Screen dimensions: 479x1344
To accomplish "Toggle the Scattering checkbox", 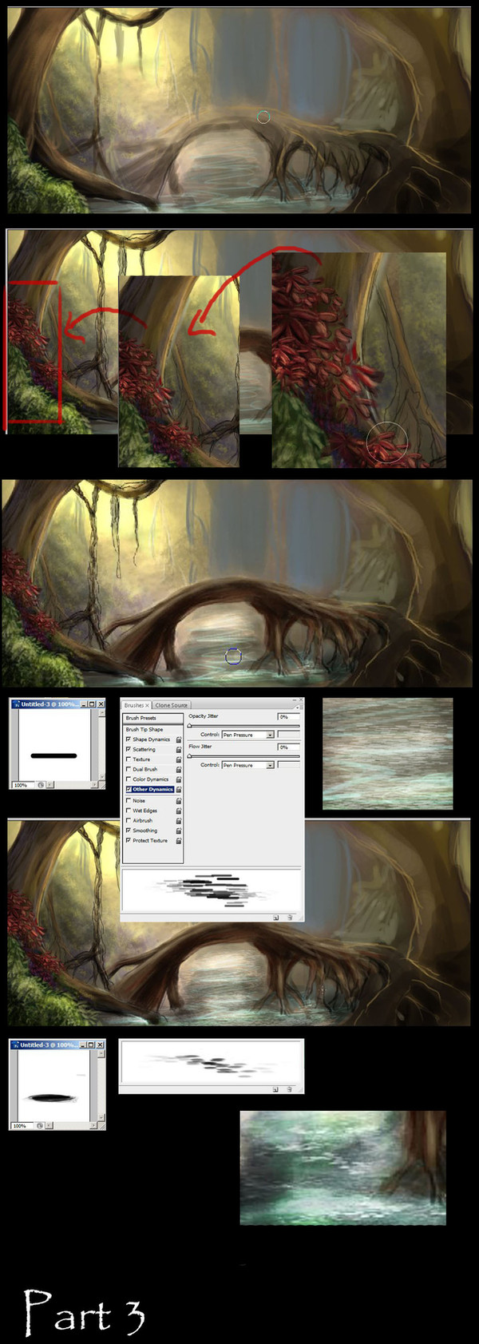I will pos(129,749).
